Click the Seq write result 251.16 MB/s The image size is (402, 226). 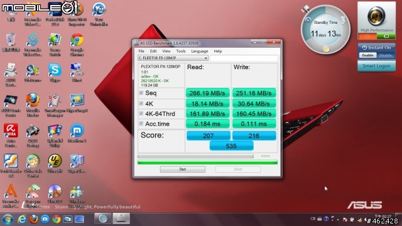tap(254, 94)
